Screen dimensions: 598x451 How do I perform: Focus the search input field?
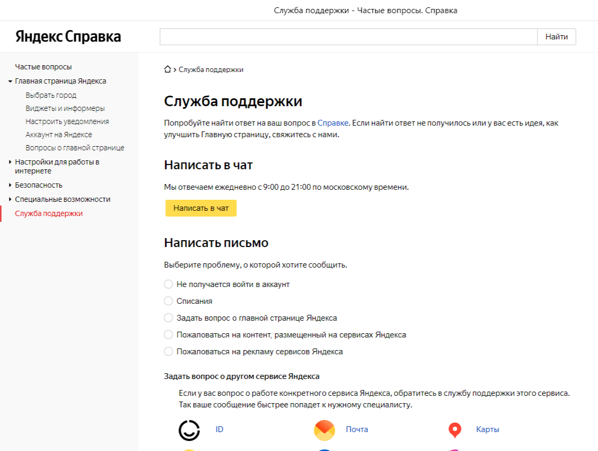tap(348, 37)
